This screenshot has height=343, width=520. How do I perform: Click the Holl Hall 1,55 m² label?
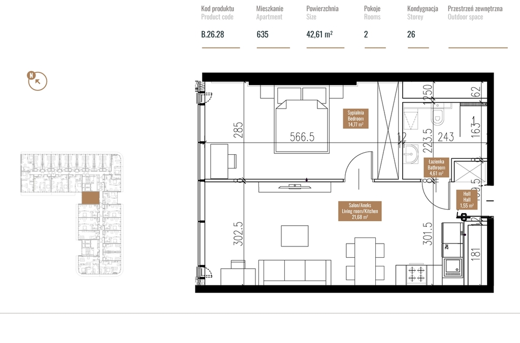(467, 200)
